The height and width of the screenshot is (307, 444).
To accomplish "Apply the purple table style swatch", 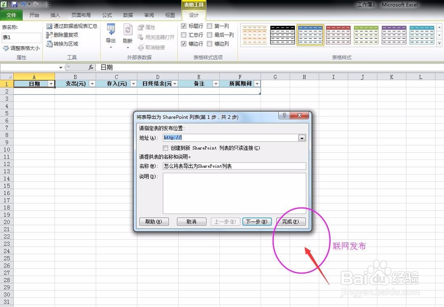I will (x=394, y=35).
